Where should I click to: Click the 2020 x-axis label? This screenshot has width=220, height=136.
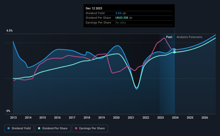116,118
